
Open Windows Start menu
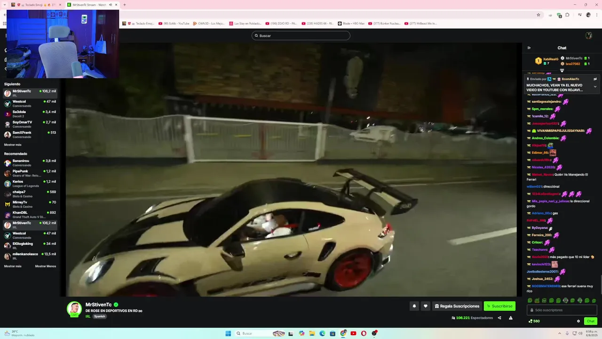click(228, 333)
